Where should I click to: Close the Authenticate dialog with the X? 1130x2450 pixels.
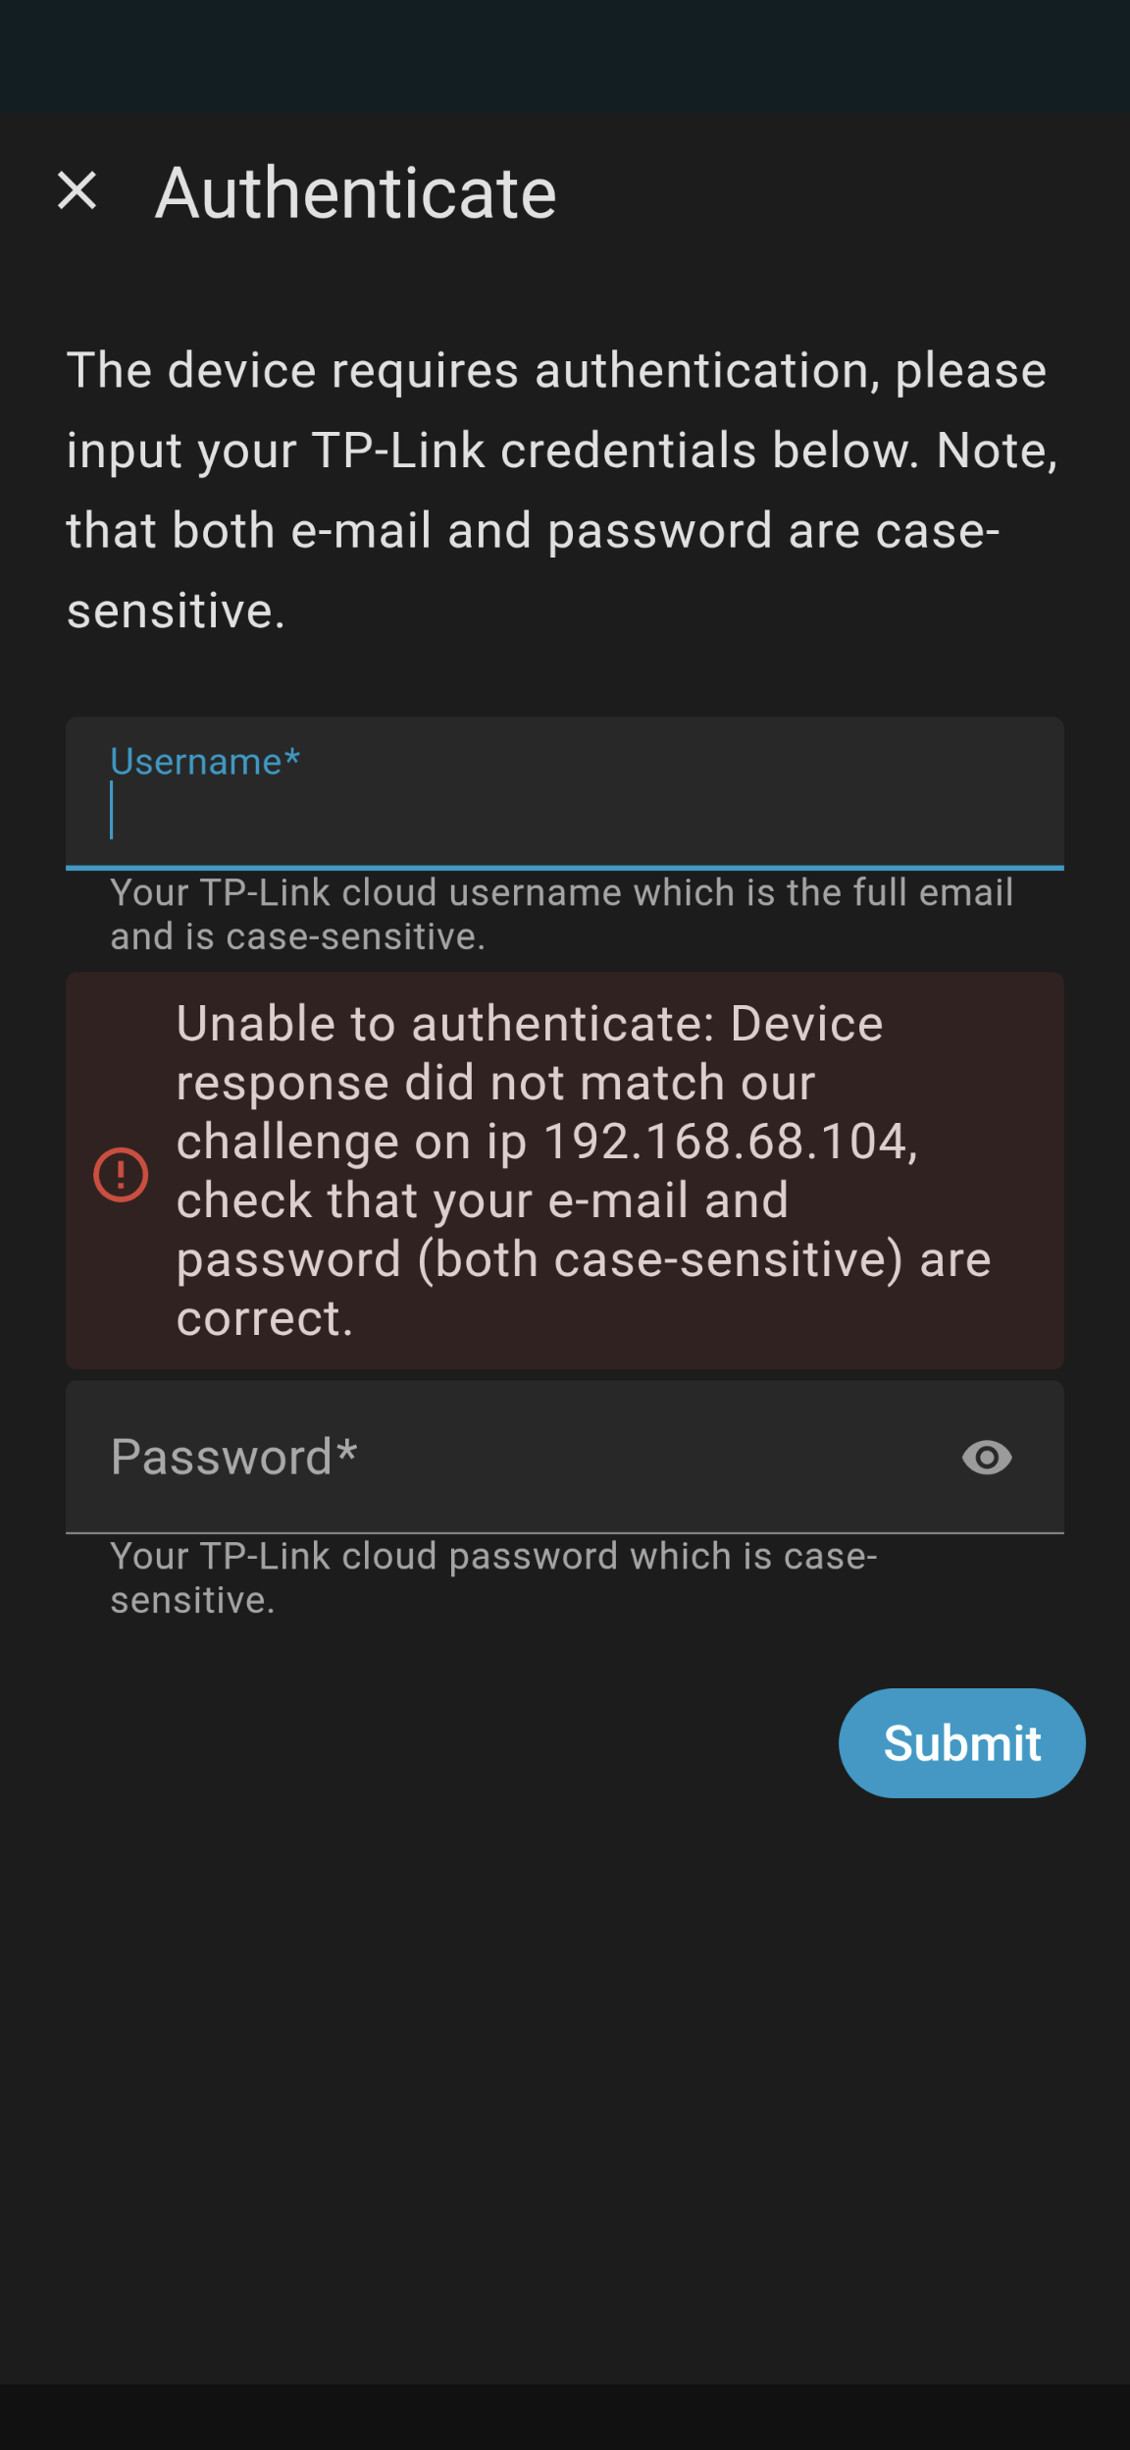(x=77, y=190)
